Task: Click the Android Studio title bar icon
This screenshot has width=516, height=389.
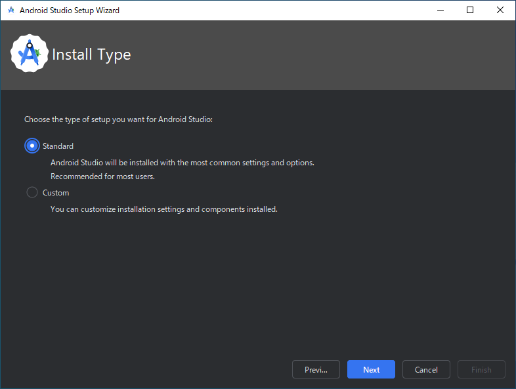Action: point(11,10)
